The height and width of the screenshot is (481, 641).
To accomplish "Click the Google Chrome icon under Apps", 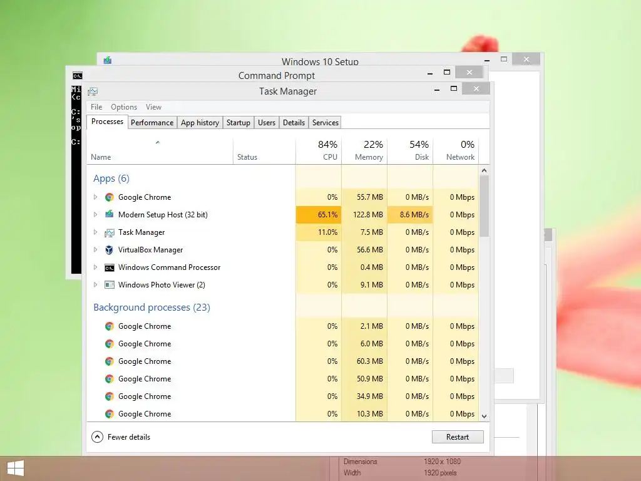I will 109,197.
